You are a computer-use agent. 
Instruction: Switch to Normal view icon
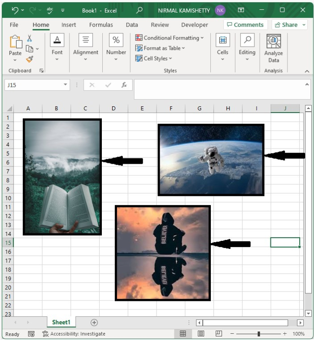coord(183,333)
